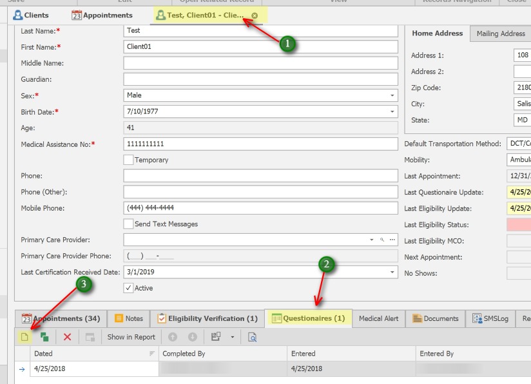Image resolution: width=531 pixels, height=384 pixels.
Task: Click the Dated column filter icon
Action: (152, 354)
